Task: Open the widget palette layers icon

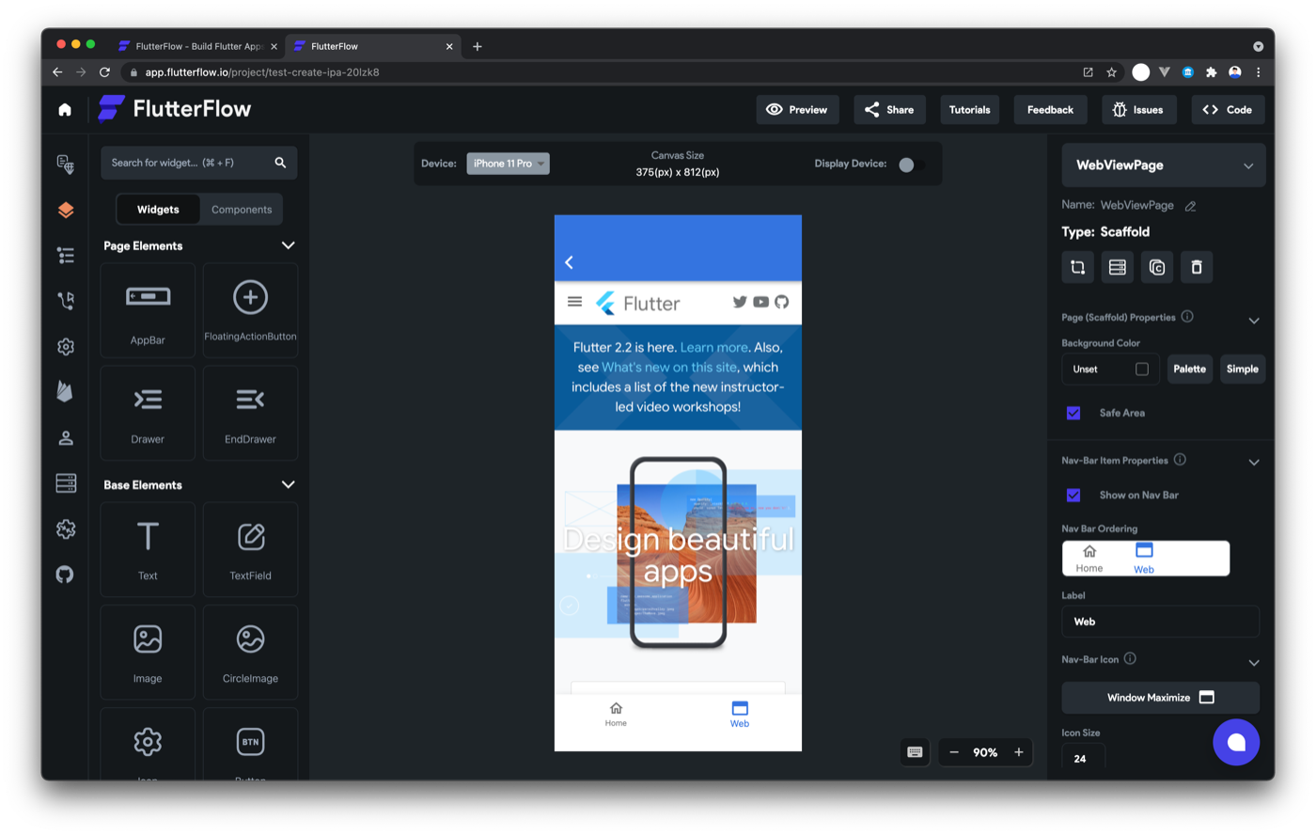Action: (65, 210)
